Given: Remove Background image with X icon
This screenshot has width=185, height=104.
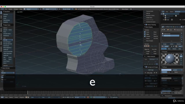Looking at the screenshot, I should click(156, 73).
